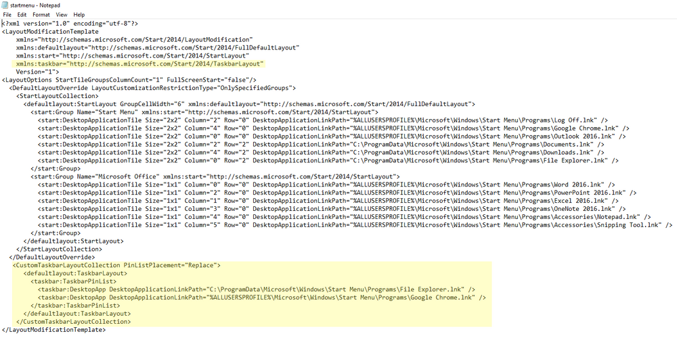The image size is (677, 338).
Task: Click the 2x2 File Explorer.lnk tile line
Action: click(x=328, y=160)
